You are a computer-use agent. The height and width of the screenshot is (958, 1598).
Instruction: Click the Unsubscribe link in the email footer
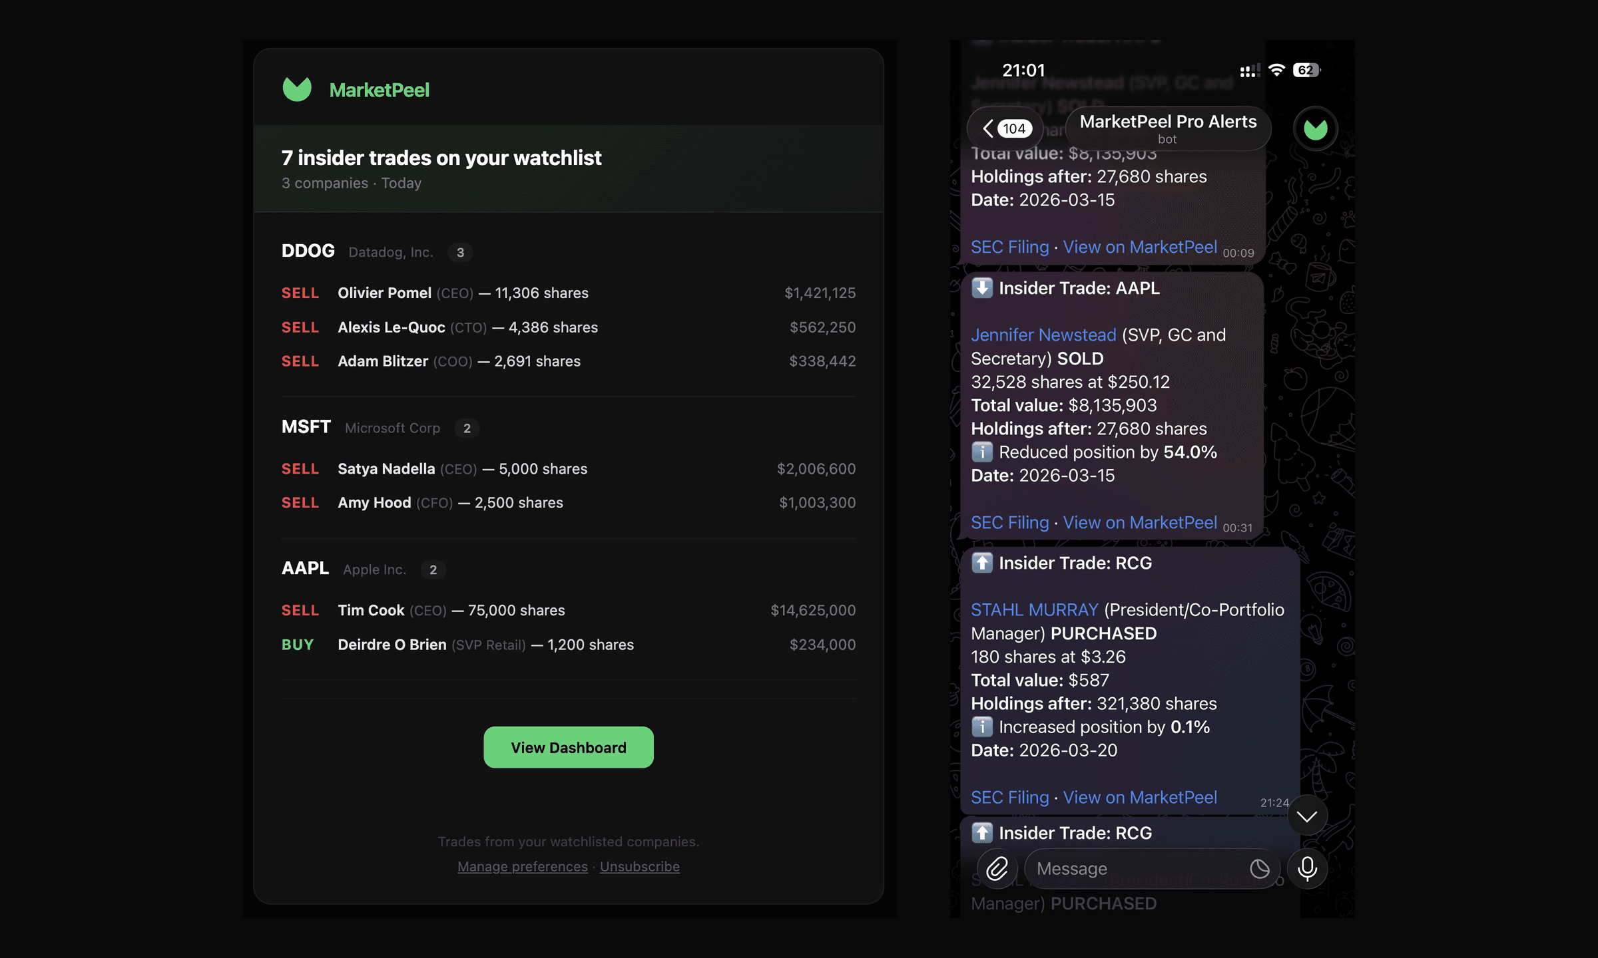[639, 866]
